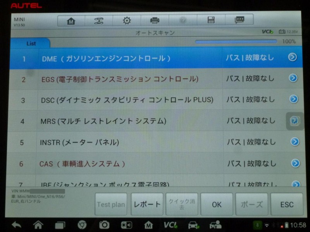Open camera screenshot icon in bottom bar
The height and width of the screenshot is (232, 310).
[104, 225]
